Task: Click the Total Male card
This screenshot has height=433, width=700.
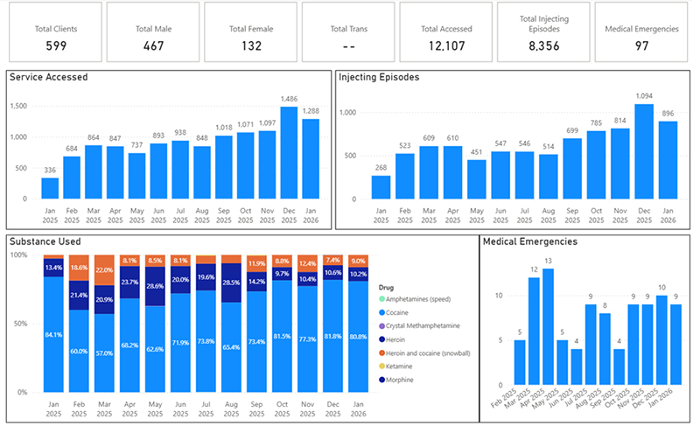Action: pyautogui.click(x=151, y=35)
